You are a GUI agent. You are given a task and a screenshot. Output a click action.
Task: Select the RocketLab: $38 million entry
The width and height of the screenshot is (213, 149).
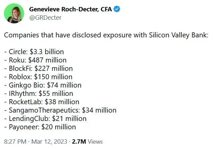42,102
